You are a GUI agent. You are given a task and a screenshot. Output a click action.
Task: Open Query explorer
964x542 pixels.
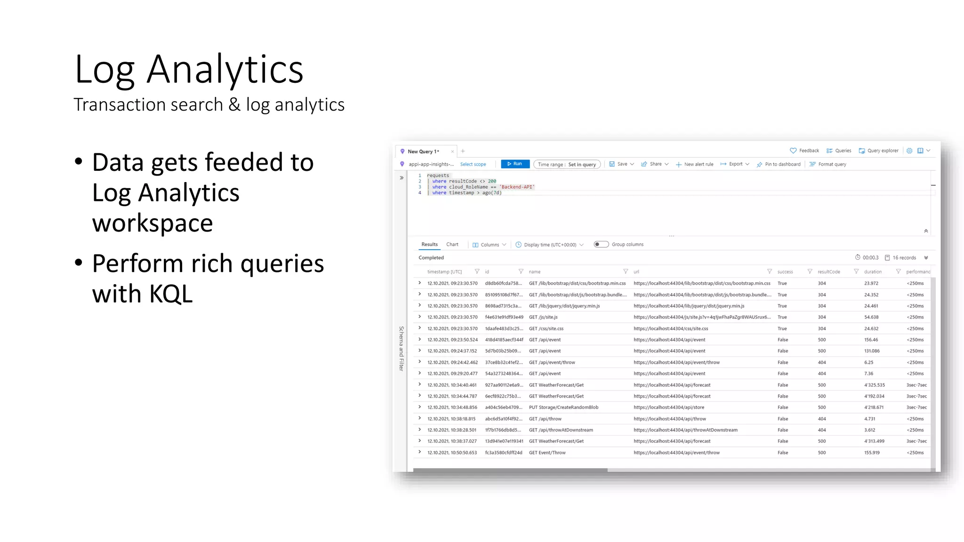click(878, 151)
